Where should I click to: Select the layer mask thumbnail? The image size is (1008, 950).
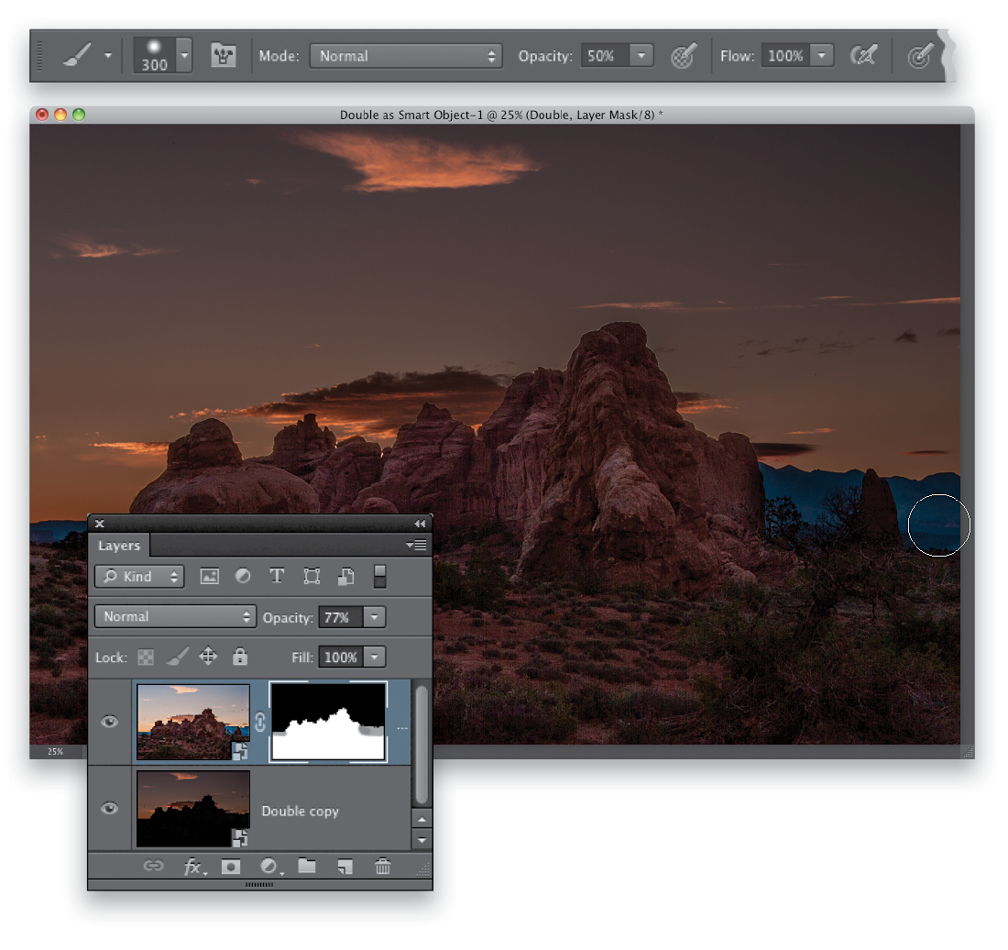328,722
